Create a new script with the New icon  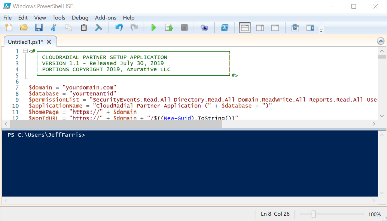click(9, 28)
